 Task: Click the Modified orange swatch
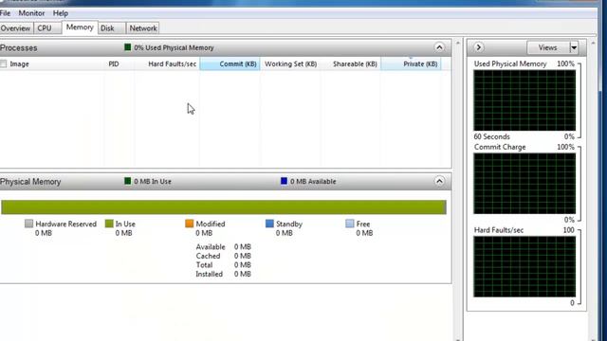tap(190, 224)
